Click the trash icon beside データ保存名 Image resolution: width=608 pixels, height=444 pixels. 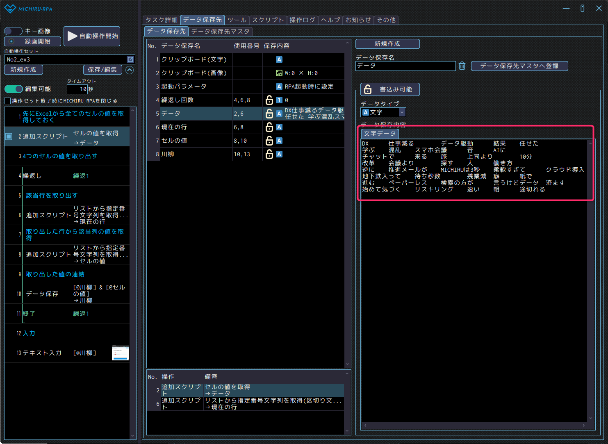[x=462, y=66]
